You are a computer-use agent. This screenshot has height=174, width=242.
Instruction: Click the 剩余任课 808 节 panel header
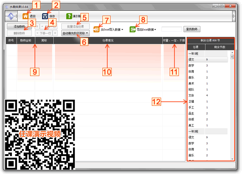pyautogui.click(x=210, y=41)
